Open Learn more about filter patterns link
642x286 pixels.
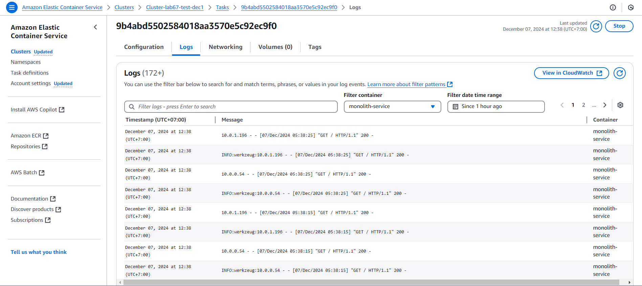coord(406,84)
